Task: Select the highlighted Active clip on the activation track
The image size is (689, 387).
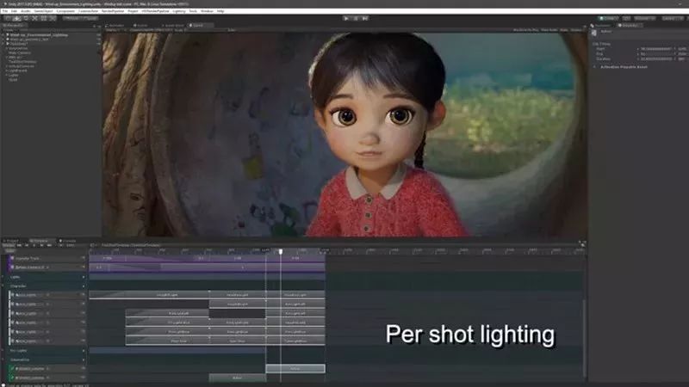Action: [x=295, y=369]
